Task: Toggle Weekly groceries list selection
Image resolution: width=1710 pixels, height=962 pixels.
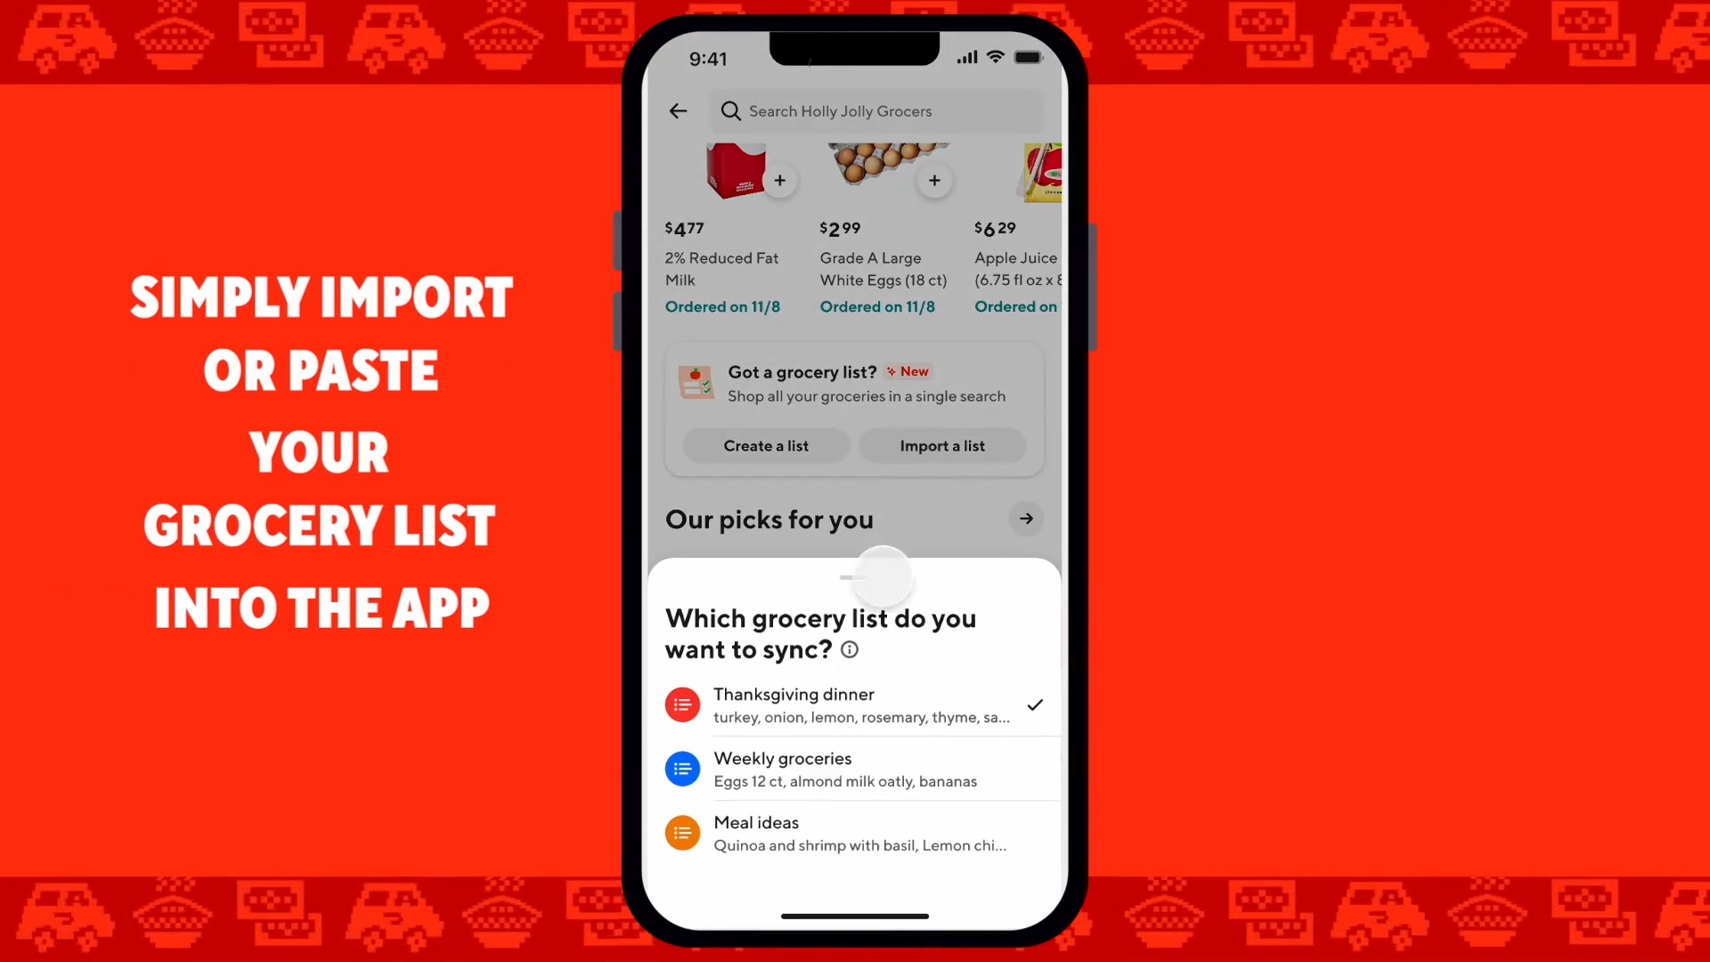Action: 854,768
